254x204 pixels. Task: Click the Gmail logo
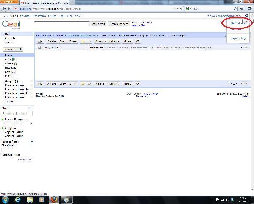tap(11, 25)
